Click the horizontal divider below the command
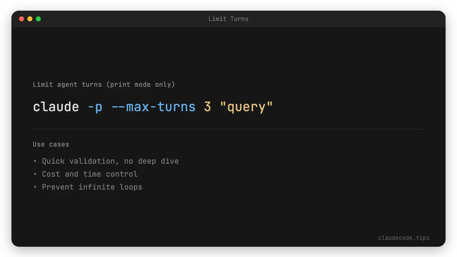Viewport: 457px width, 257px height. click(x=228, y=129)
